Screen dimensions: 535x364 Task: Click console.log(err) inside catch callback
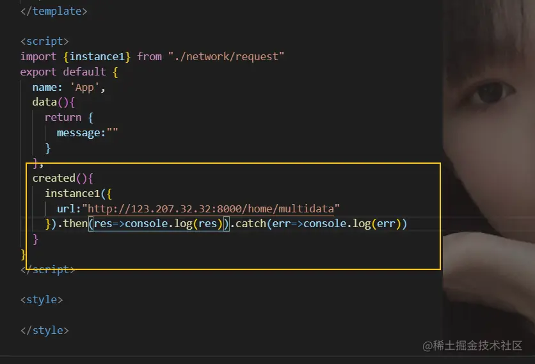pos(352,223)
